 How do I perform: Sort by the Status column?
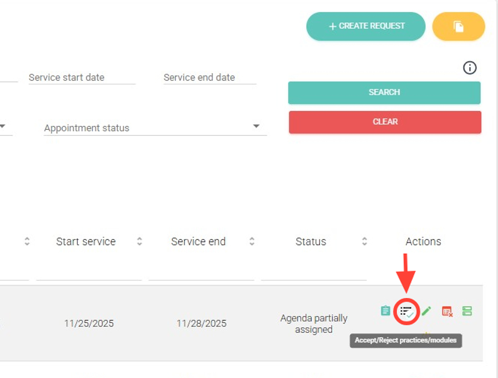click(x=364, y=242)
